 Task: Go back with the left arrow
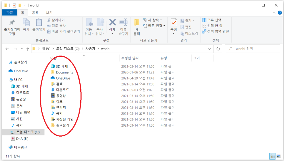pos(7,49)
